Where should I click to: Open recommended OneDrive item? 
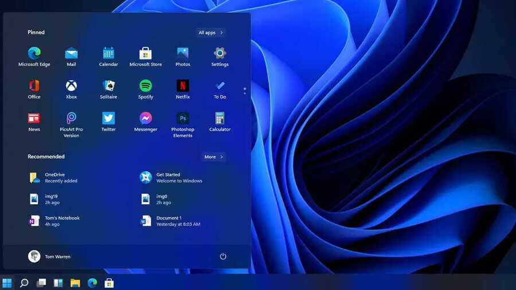pyautogui.click(x=53, y=178)
